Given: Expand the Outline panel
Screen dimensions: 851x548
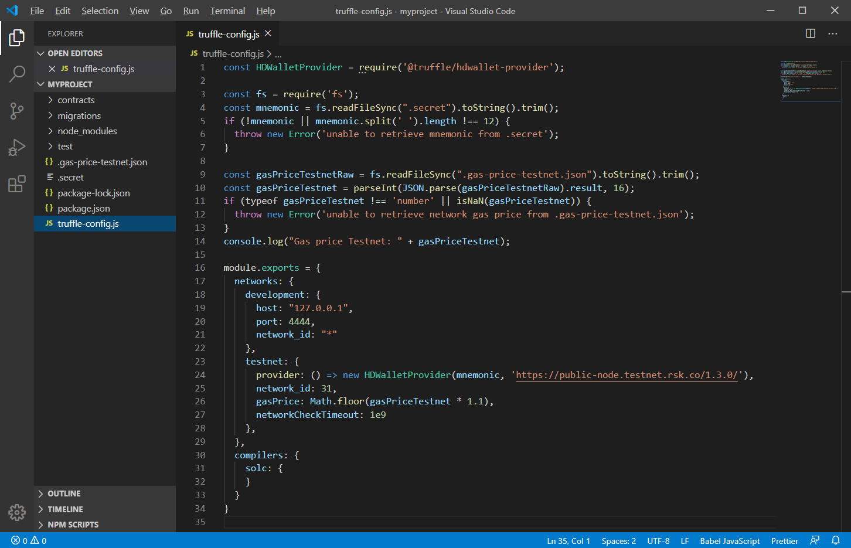Looking at the screenshot, I should coord(105,493).
